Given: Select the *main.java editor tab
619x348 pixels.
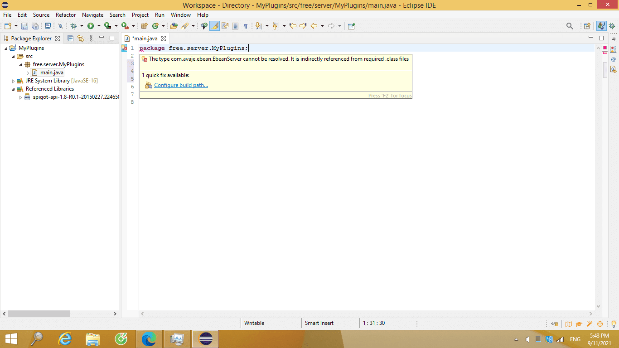Looking at the screenshot, I should (145, 39).
